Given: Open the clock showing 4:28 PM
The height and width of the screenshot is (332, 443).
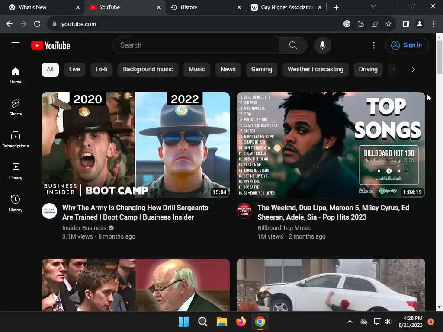Looking at the screenshot, I should (x=411, y=322).
